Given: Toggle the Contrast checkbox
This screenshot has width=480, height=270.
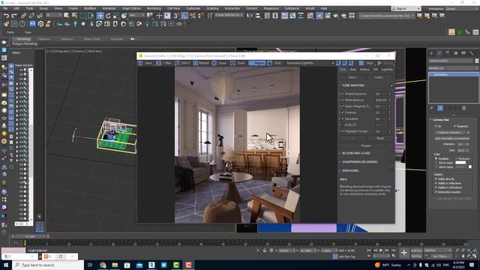Looking at the screenshot, I should 342,112.
